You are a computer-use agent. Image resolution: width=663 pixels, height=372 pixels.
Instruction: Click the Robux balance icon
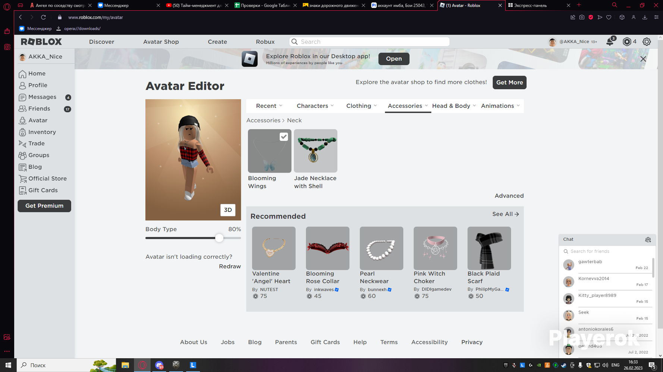click(x=627, y=42)
